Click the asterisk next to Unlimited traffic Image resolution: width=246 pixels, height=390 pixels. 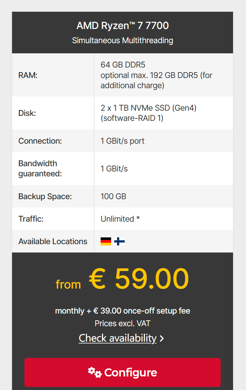click(x=138, y=218)
